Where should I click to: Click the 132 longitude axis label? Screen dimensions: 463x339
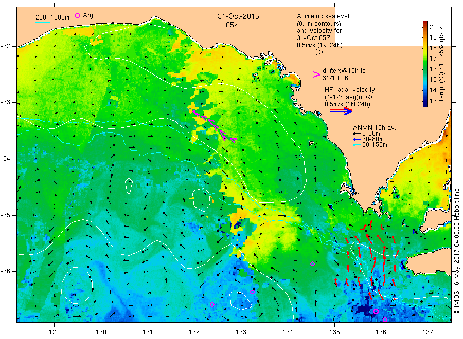coord(194,332)
